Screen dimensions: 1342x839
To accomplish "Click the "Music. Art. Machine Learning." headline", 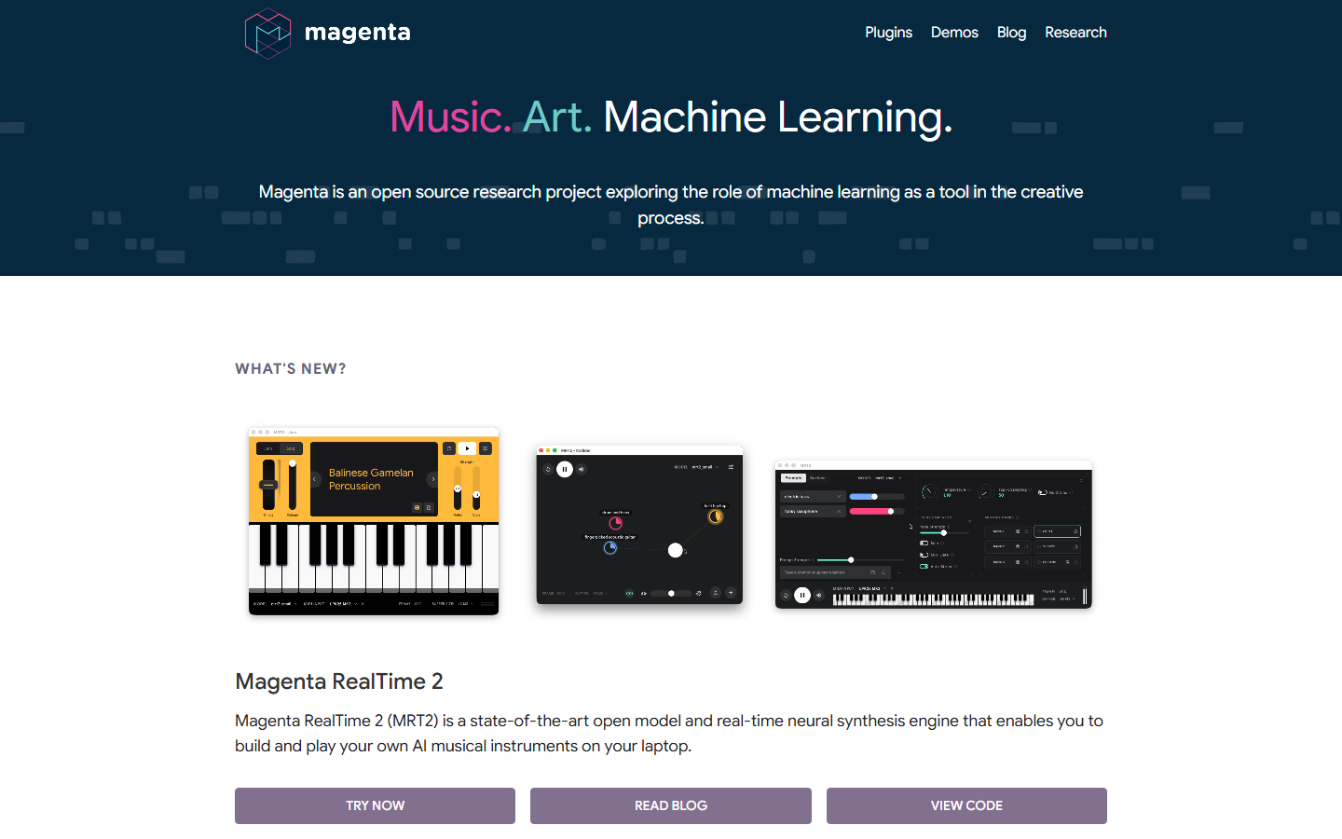I will point(671,117).
